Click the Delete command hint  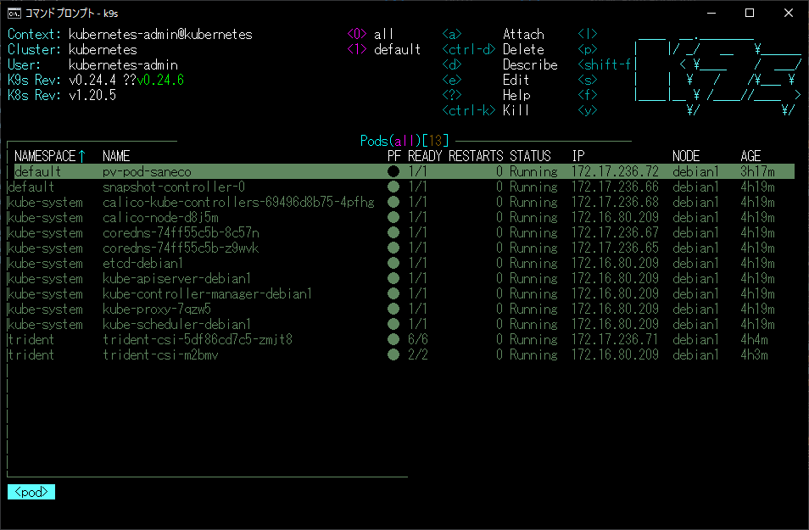[523, 49]
